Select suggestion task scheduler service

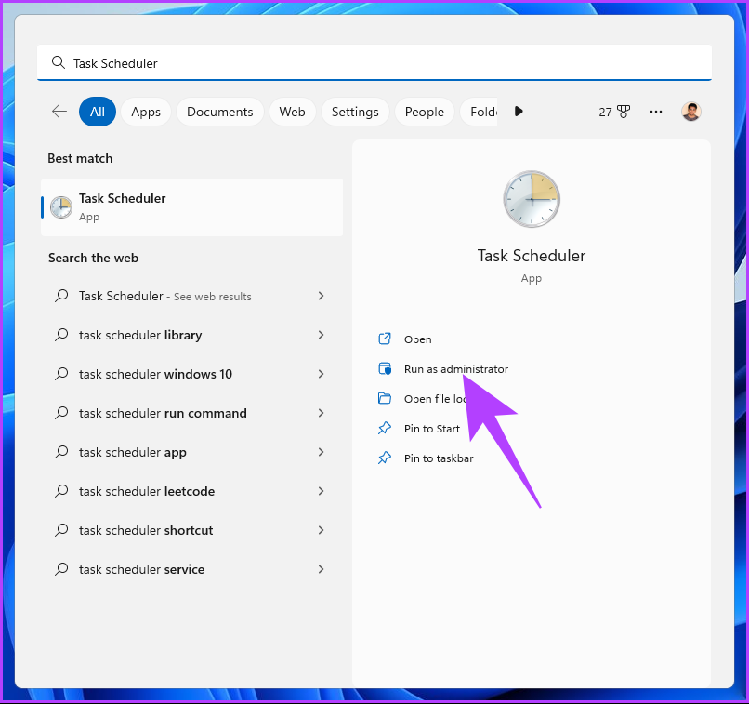pos(141,569)
